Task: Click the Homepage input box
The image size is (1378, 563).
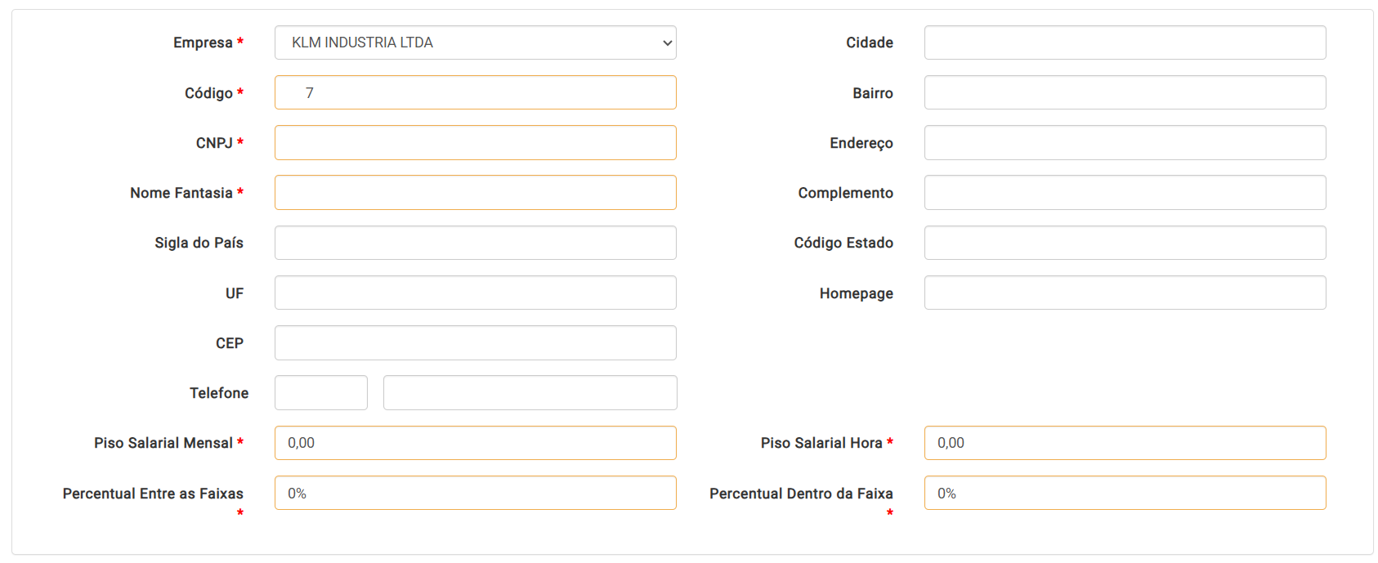Action: point(1125,293)
